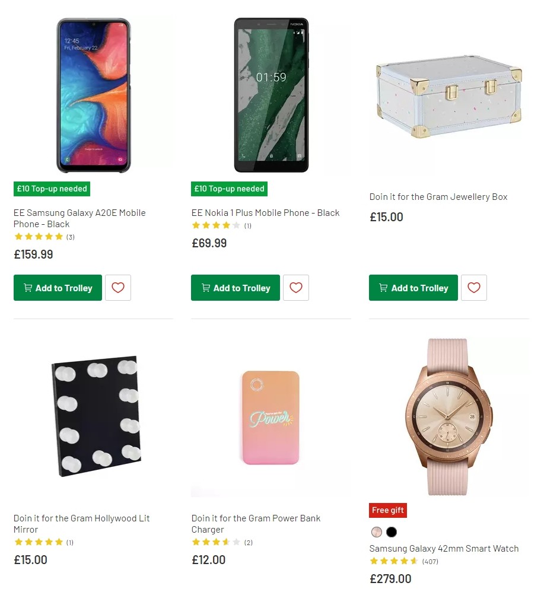Image resolution: width=544 pixels, height=589 pixels.
Task: Click the Free gift badge on the Smart Watch
Action: (387, 510)
